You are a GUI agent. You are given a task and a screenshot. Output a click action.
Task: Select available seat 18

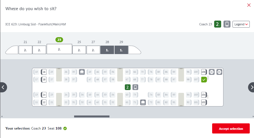pos(44,80)
